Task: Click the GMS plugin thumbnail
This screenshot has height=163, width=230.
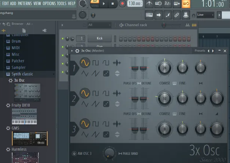Action: click(x=30, y=138)
